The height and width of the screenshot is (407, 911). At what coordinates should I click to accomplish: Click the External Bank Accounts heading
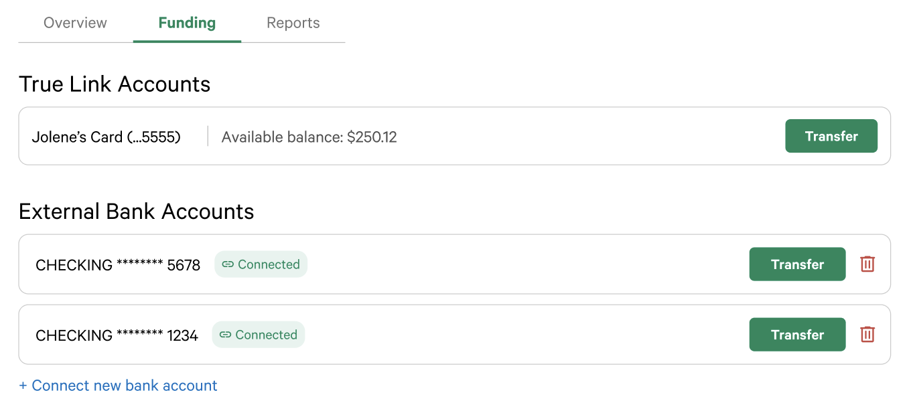[x=137, y=212]
